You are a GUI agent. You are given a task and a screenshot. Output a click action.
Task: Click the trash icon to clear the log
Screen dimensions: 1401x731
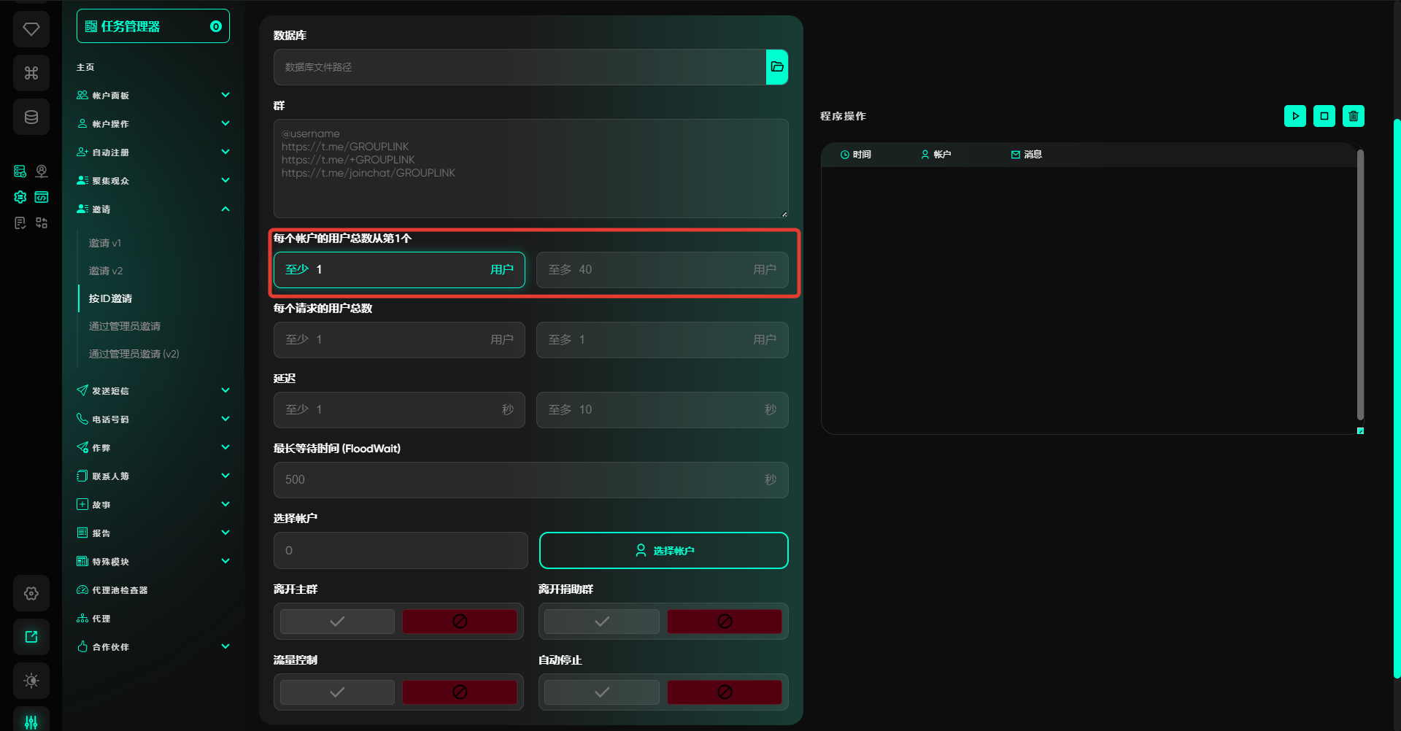[x=1353, y=116]
